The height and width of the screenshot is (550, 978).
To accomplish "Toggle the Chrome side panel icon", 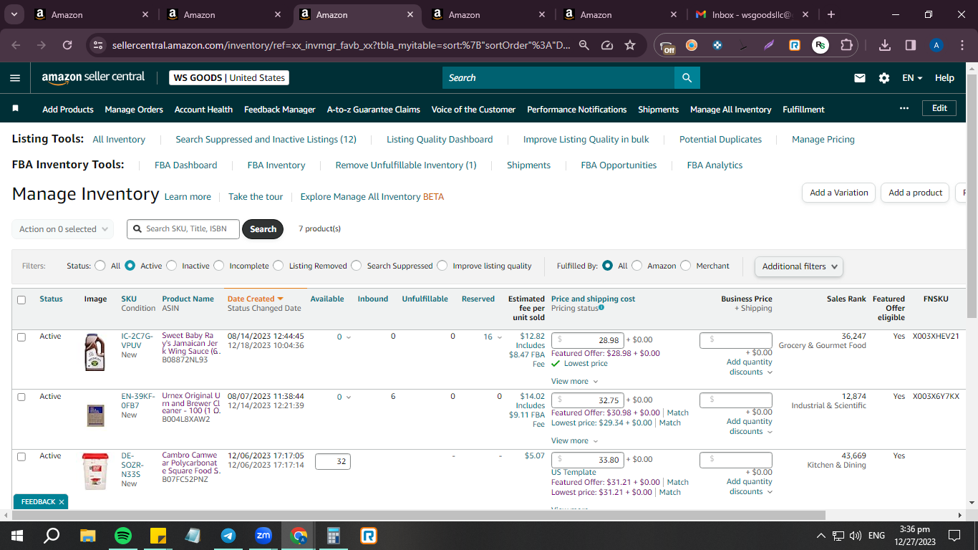I will click(911, 45).
